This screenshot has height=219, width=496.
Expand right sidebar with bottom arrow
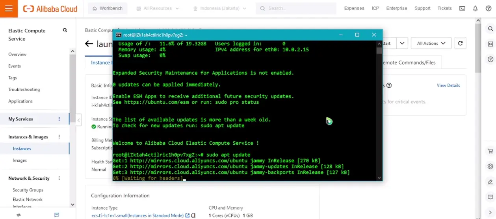490,212
